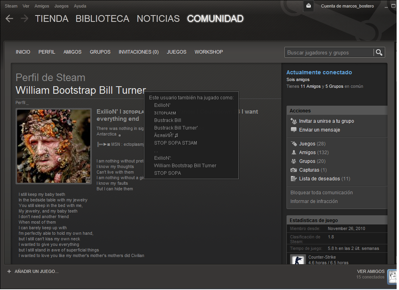399x290 pixels.
Task: Focus the Buscar jugadores y grupos field
Action: (x=329, y=52)
